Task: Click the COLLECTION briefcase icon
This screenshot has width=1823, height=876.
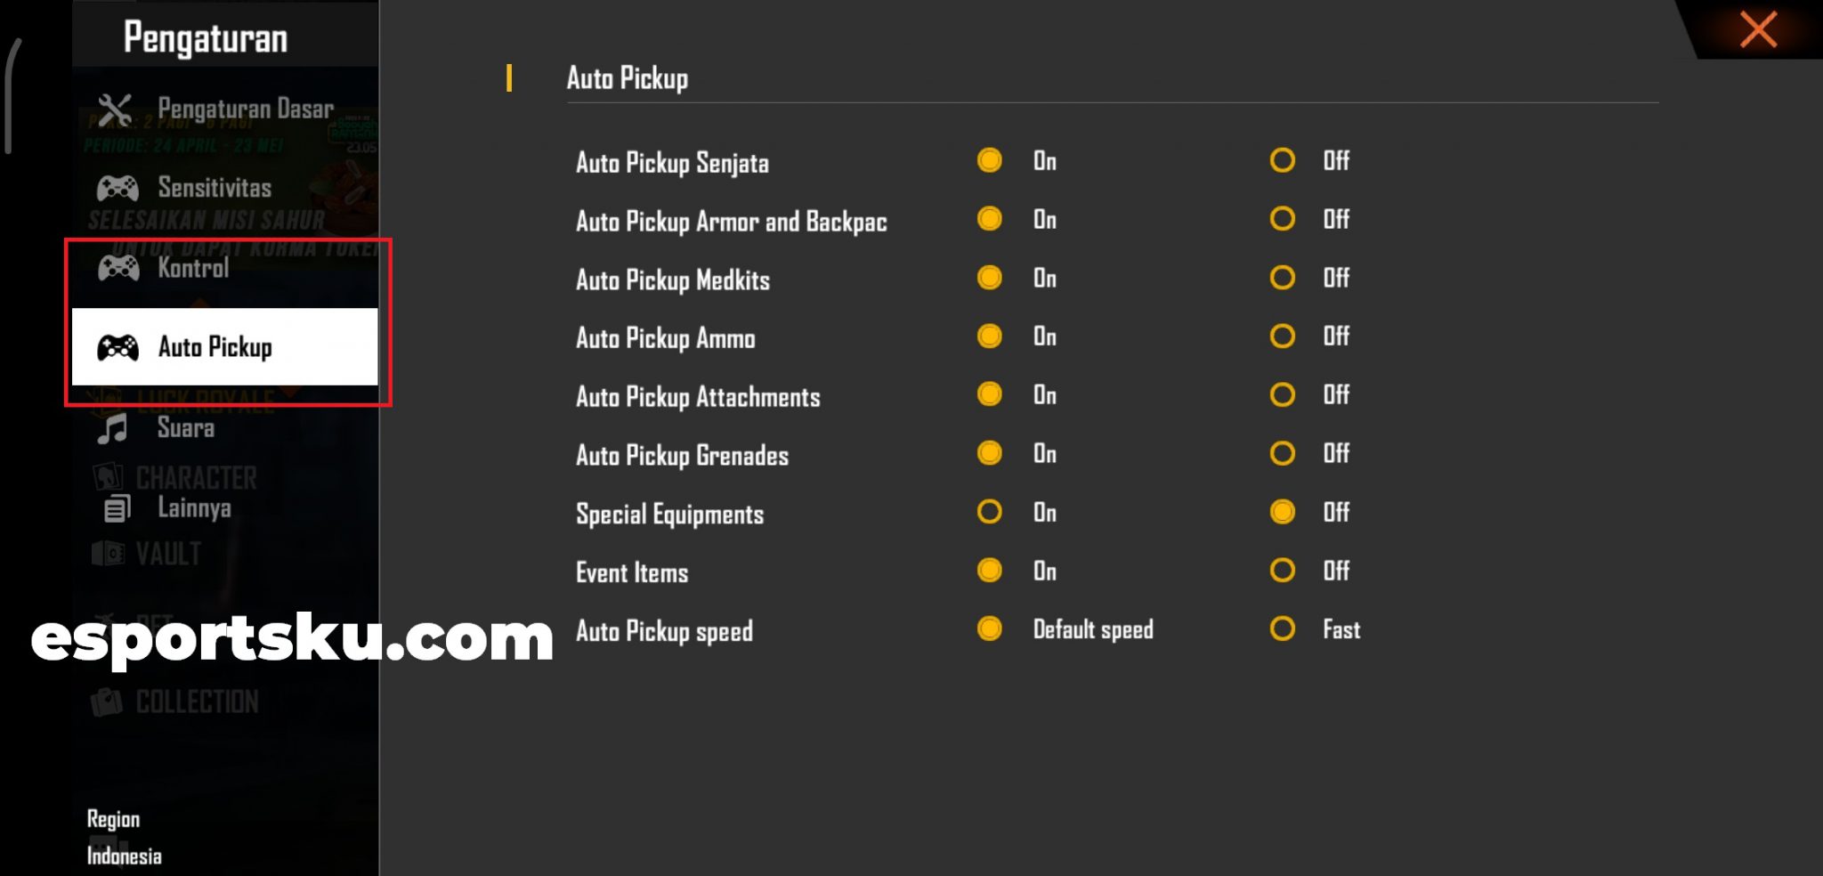Action: (x=107, y=701)
